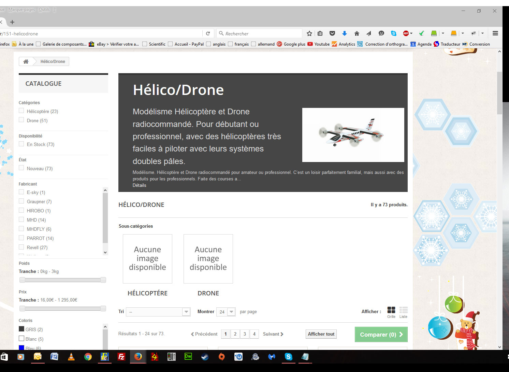Open the Pocket save icon
Viewport: 509px width, 372px height.
[x=332, y=33]
